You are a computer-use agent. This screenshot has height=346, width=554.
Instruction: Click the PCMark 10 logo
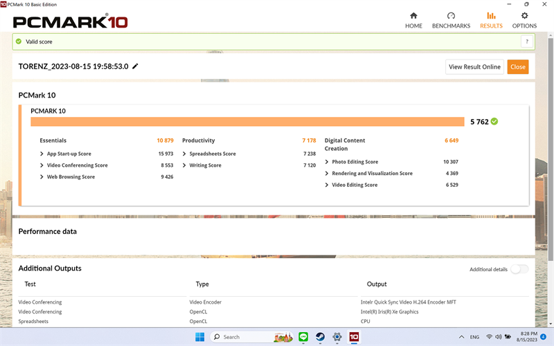(70, 22)
